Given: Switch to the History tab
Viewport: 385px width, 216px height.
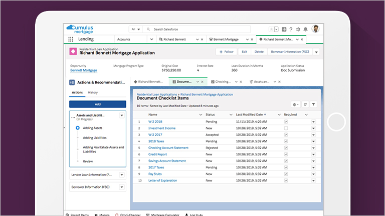Looking at the screenshot, I should (93, 92).
